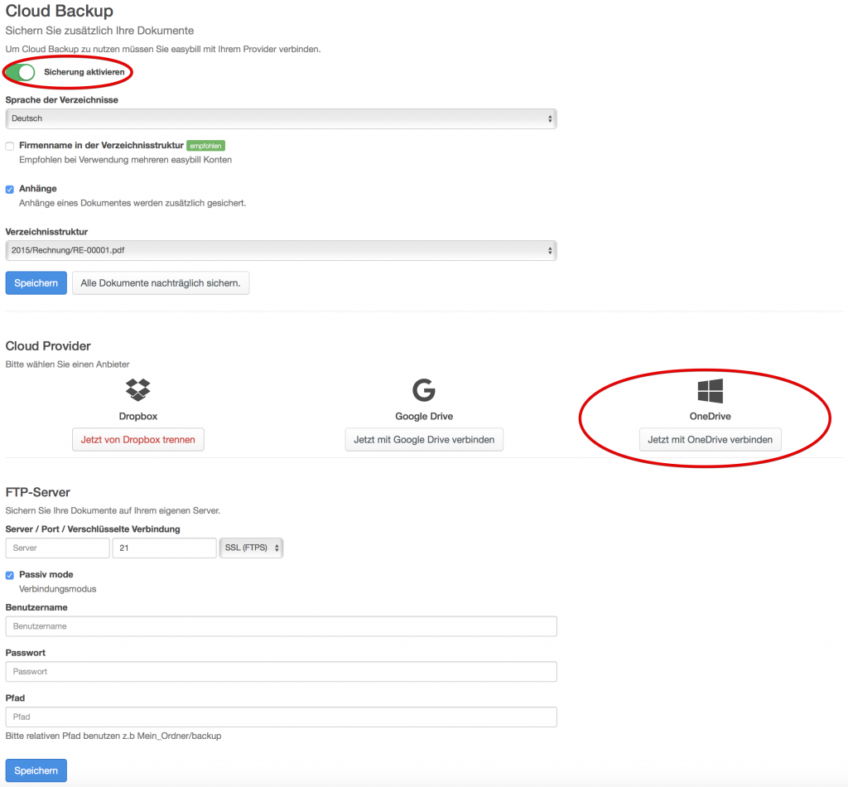Click the FTP-Server heading
This screenshot has height=787, width=848.
tap(38, 492)
